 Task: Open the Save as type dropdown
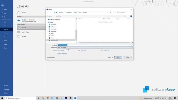[95, 47]
